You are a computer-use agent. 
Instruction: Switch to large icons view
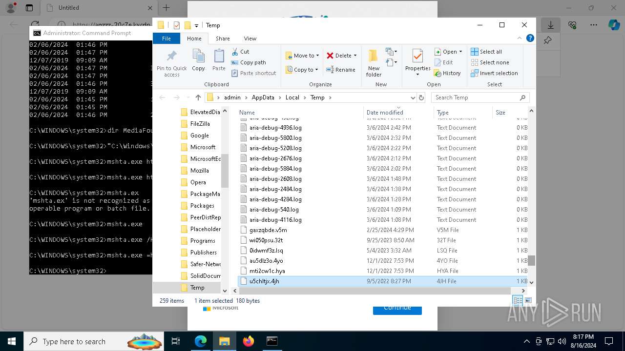pyautogui.click(x=528, y=301)
